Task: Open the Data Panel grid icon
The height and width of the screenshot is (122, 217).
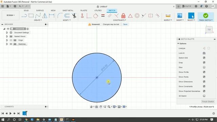Action: click(2, 6)
